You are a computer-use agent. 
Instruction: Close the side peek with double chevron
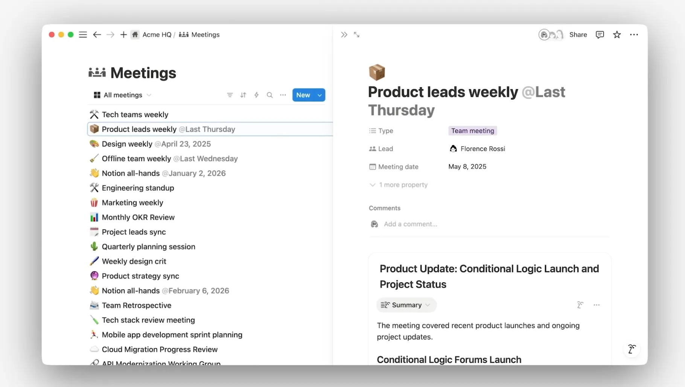tap(344, 35)
